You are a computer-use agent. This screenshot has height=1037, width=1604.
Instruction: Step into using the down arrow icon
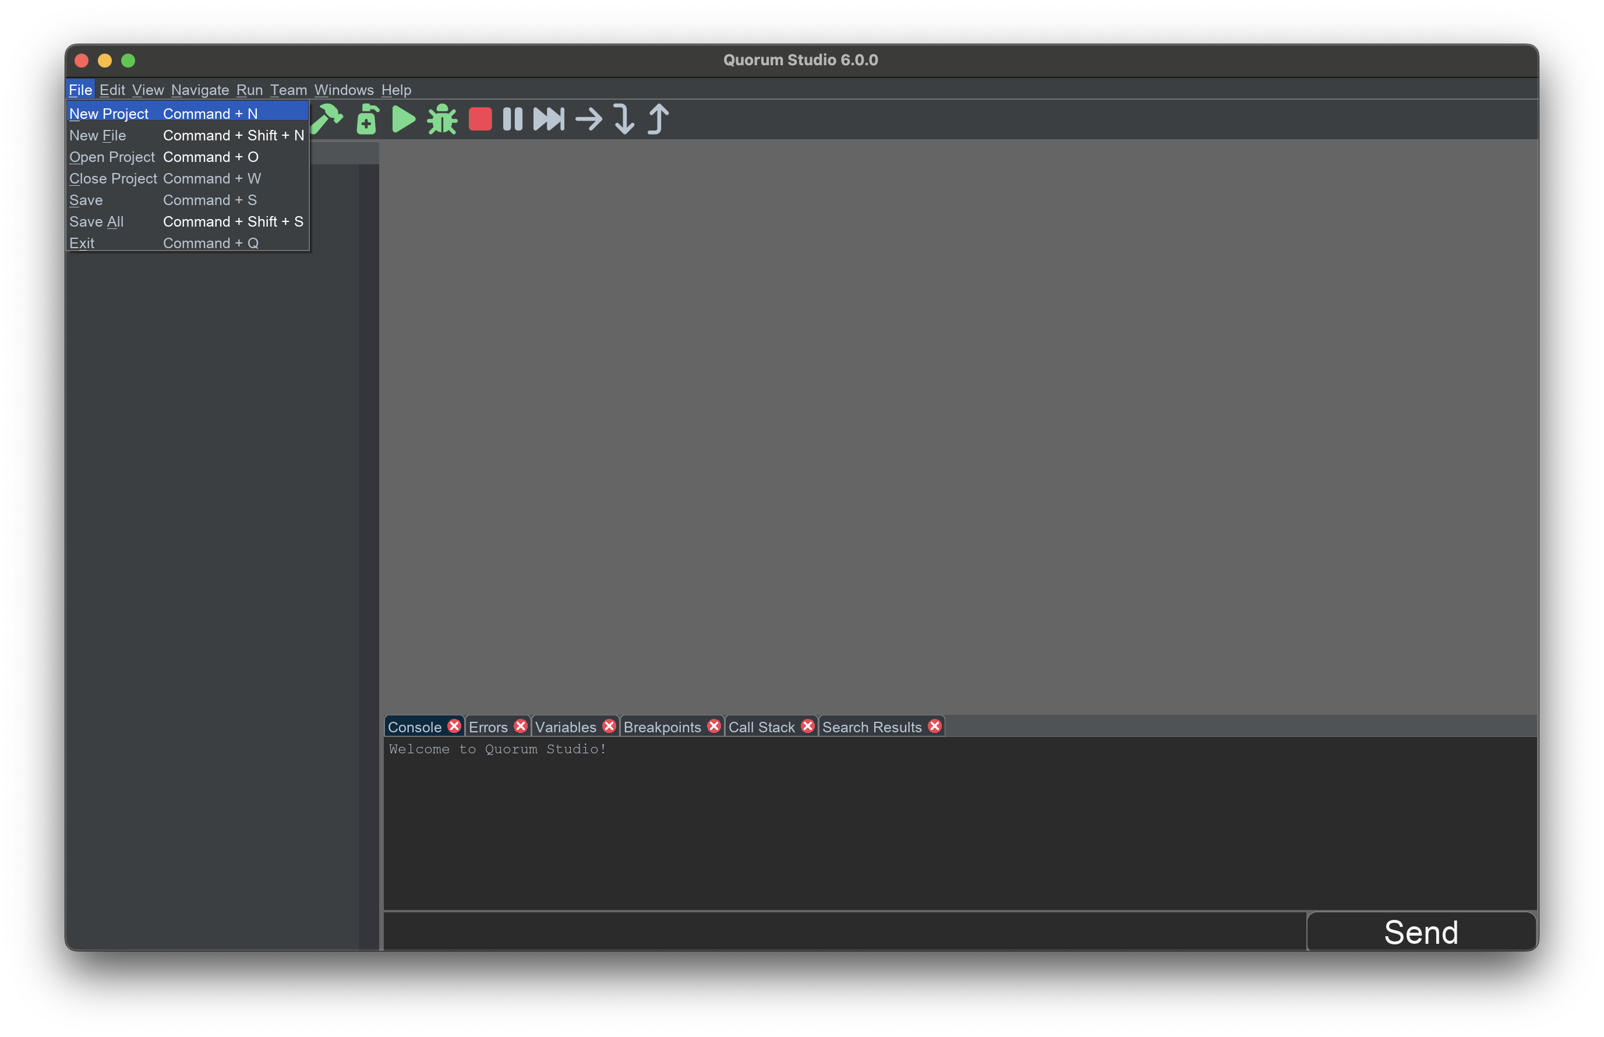(x=624, y=119)
